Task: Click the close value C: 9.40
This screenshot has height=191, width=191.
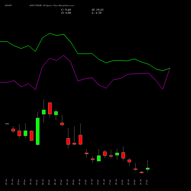Action: point(66,10)
